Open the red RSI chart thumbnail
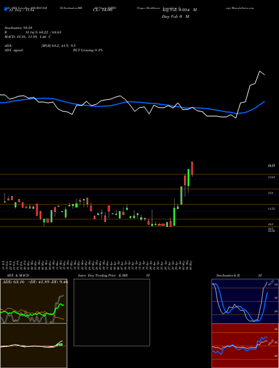Viewport: 279px width, 368px height. point(245,346)
